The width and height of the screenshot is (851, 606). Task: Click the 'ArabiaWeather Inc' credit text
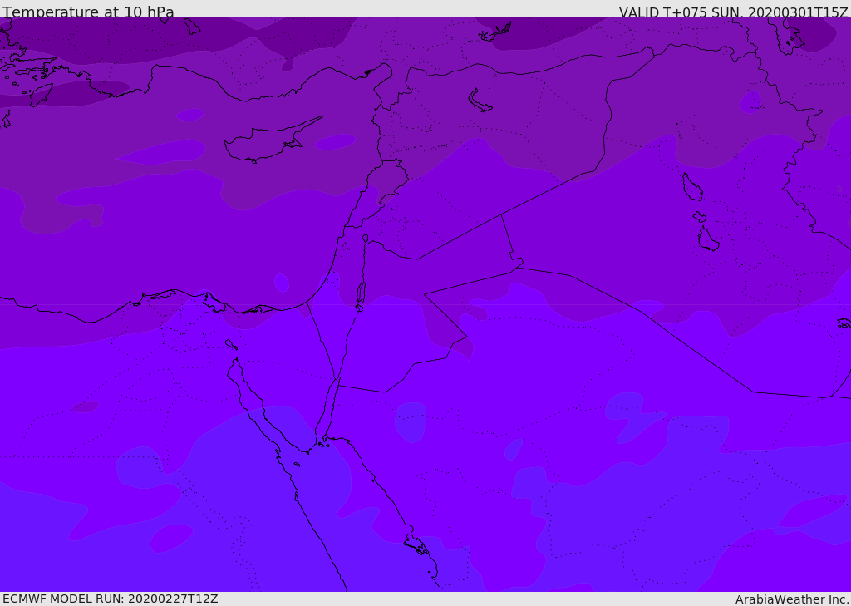[792, 599]
